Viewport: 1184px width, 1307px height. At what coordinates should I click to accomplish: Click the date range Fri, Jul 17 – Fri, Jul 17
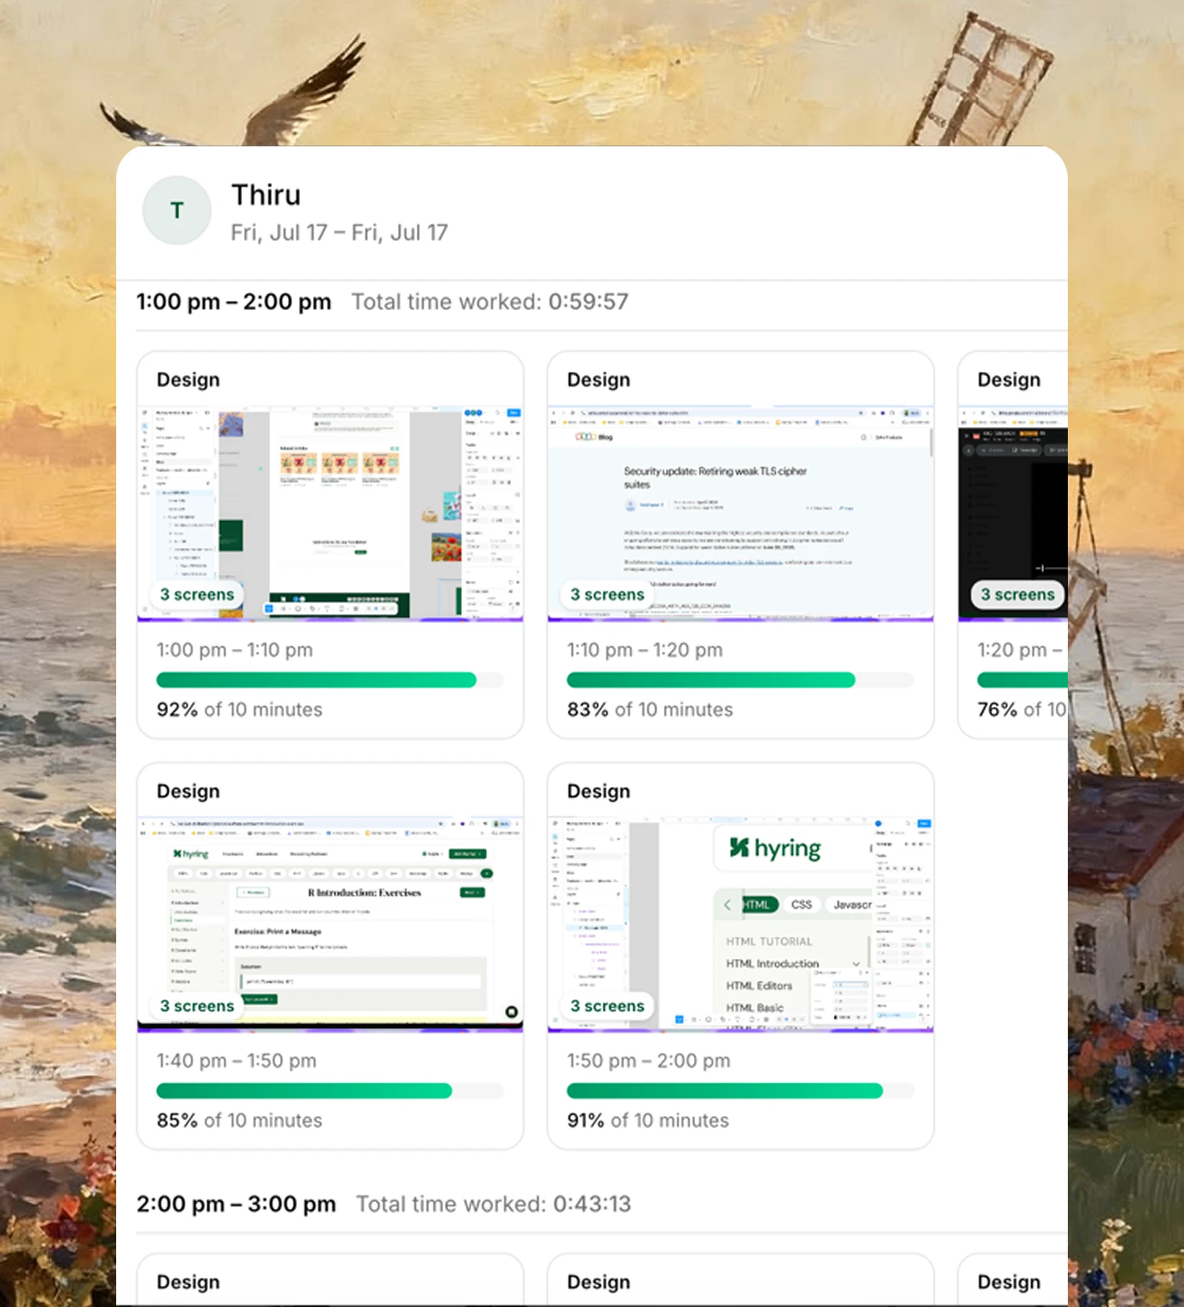tap(339, 233)
